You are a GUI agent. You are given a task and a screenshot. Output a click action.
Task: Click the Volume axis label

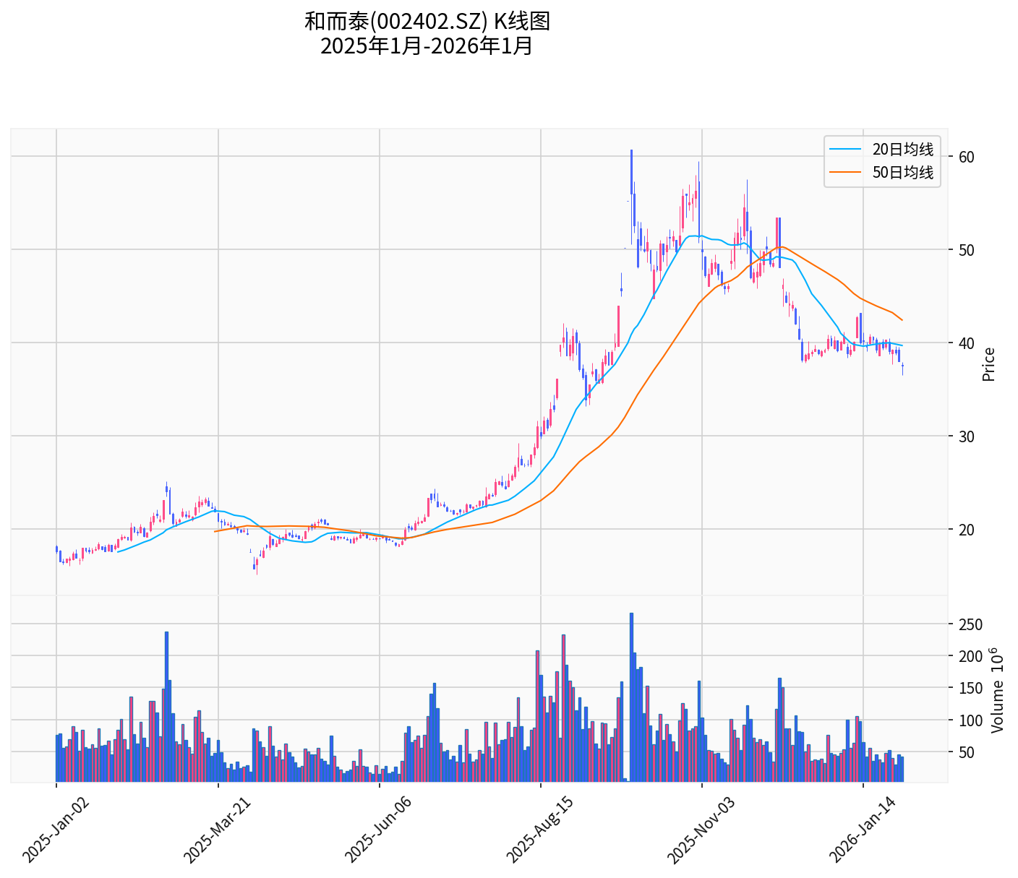pos(998,690)
